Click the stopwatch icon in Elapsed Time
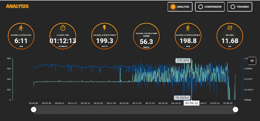 [63, 28]
